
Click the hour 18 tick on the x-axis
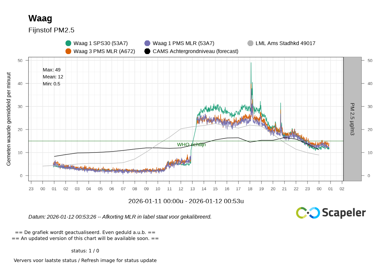click(x=250, y=189)
